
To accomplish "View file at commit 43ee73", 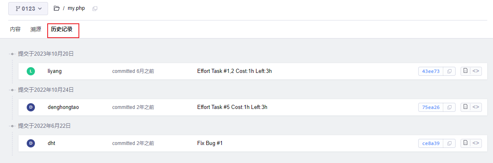I will click(x=465, y=71).
